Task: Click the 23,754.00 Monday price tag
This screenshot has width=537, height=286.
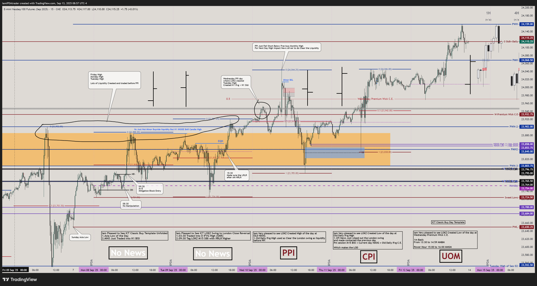Action: point(527,188)
